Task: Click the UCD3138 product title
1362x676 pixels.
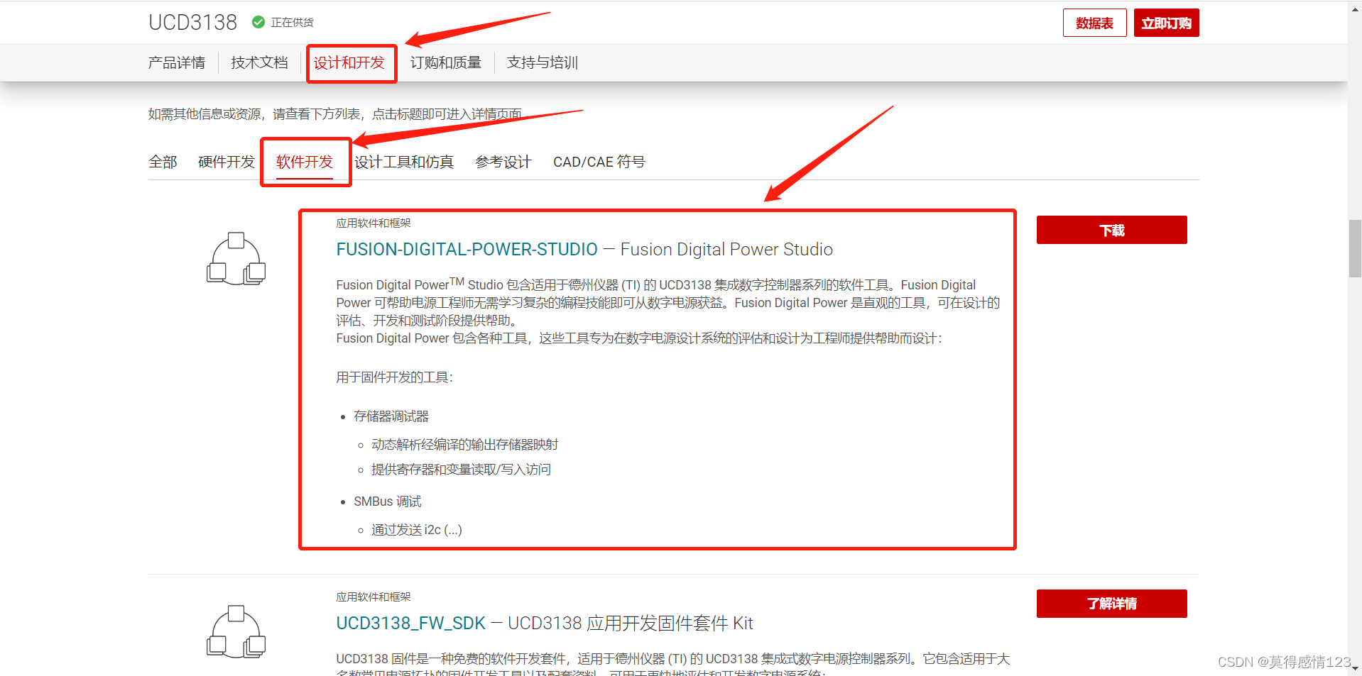Action: [192, 23]
